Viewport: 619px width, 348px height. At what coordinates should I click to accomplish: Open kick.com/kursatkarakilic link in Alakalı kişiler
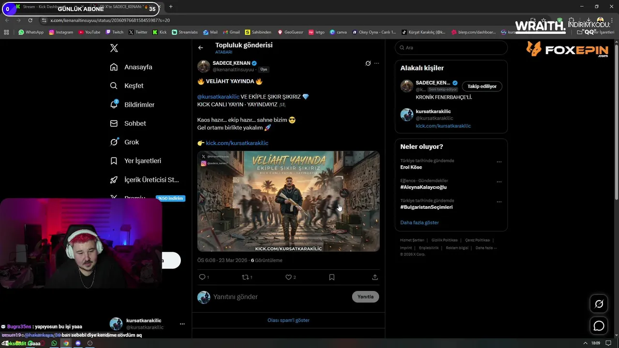443,126
